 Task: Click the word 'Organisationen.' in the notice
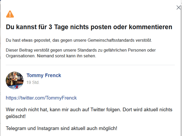tap(21, 56)
